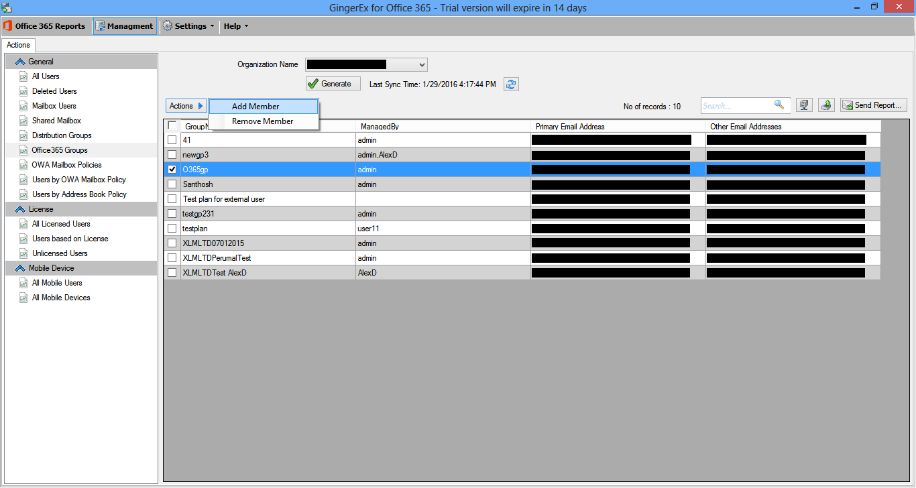Collapse the License section
The width and height of the screenshot is (916, 488).
coord(81,209)
